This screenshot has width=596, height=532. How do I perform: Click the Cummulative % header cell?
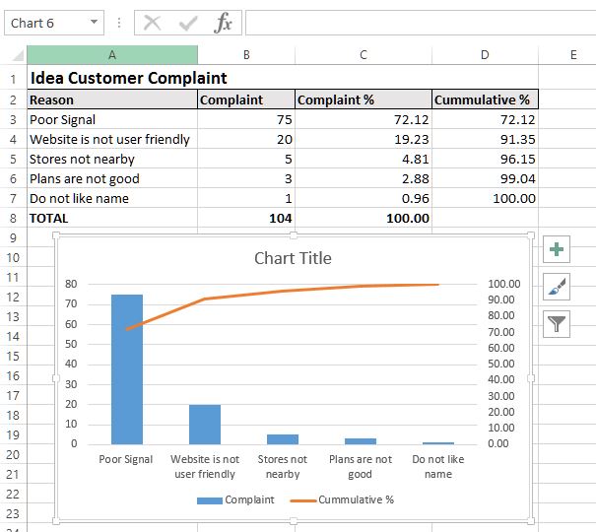(485, 100)
